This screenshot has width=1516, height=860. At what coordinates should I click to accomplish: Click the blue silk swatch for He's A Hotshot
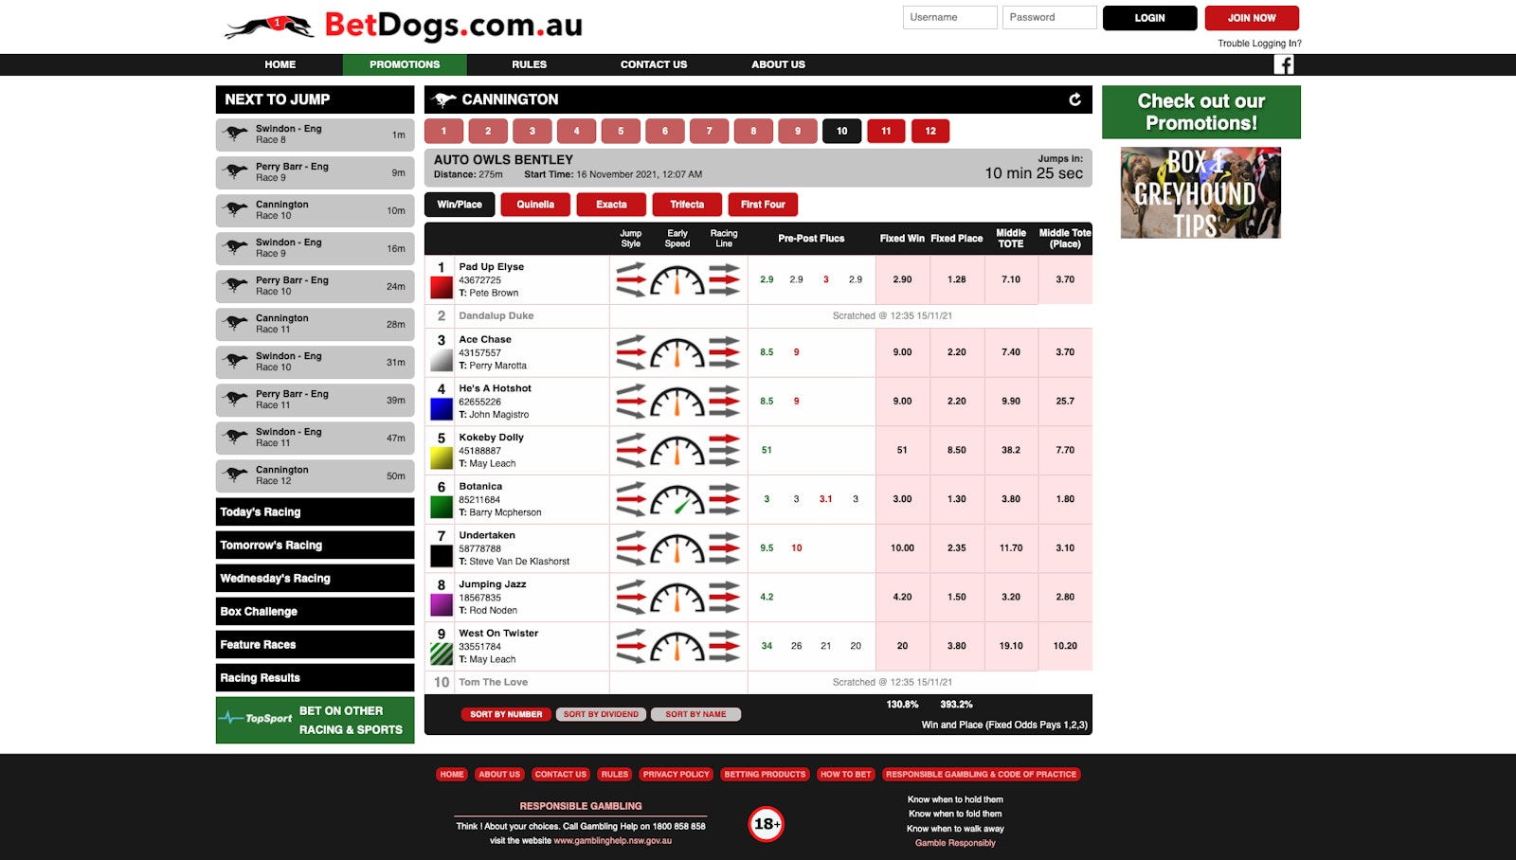(x=442, y=409)
